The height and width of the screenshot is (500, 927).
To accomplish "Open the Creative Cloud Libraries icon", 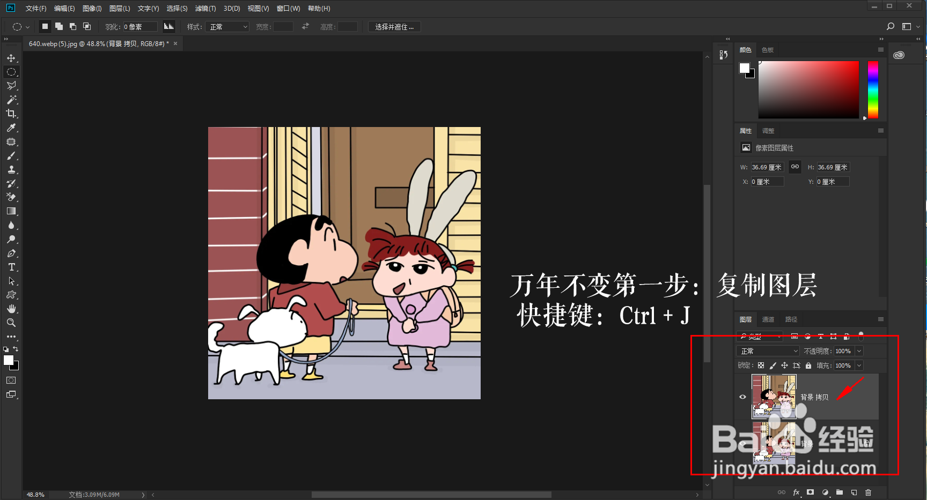I will pyautogui.click(x=899, y=55).
